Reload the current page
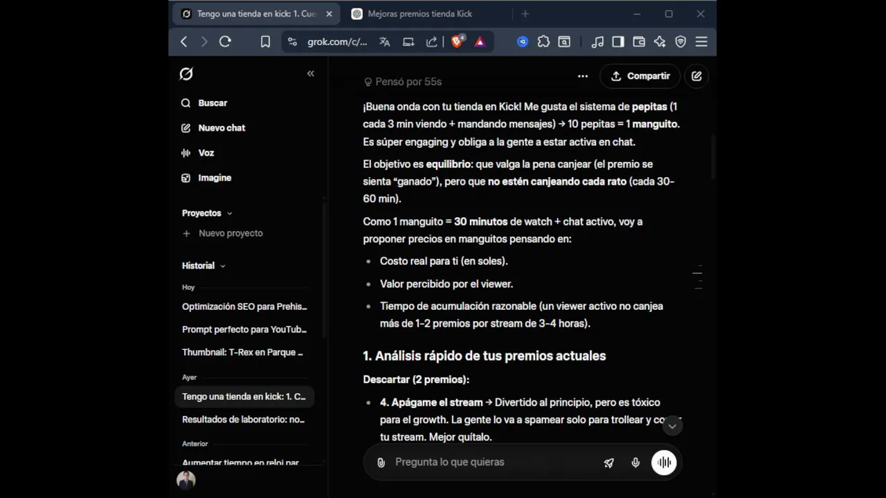Viewport: 886px width, 498px height. coord(225,41)
